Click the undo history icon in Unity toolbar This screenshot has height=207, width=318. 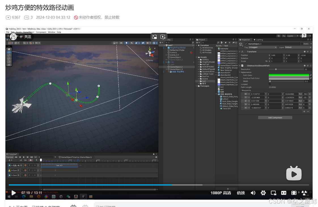click(279, 36)
